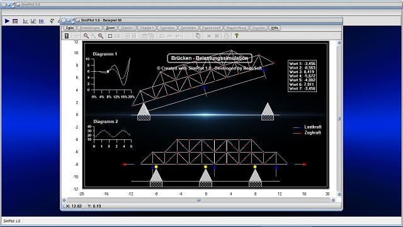Click the white marker point on Diagramm 1 curve

pos(108,71)
